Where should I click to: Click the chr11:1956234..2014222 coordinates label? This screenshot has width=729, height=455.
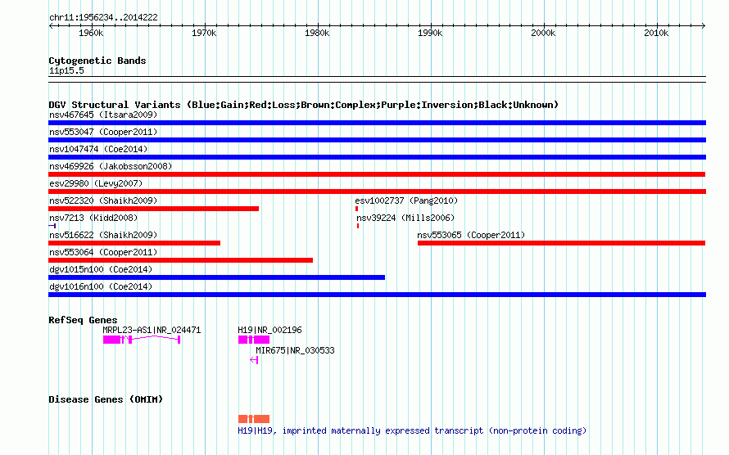point(103,17)
